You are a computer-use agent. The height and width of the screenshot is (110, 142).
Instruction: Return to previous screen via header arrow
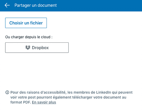tap(7, 5)
